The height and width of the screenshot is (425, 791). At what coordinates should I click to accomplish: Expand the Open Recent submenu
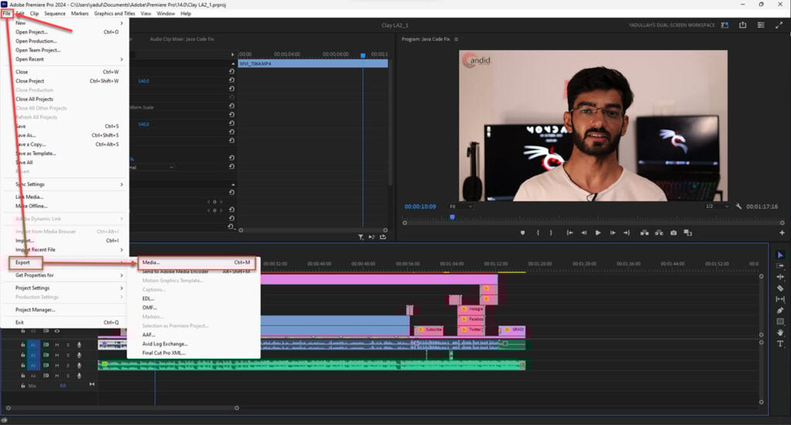[x=121, y=59]
